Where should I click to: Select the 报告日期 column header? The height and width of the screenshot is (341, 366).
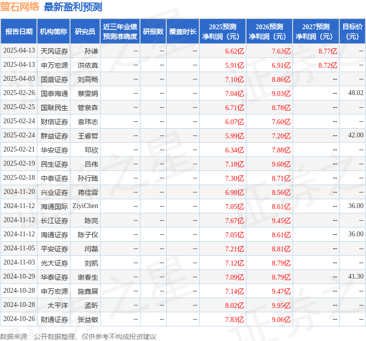[x=19, y=32]
